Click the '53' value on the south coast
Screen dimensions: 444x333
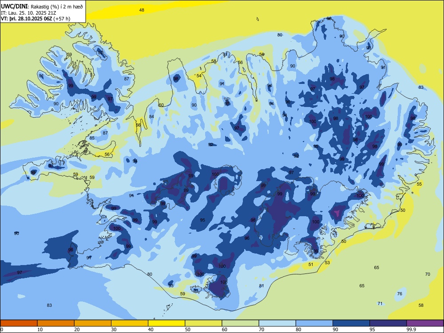(x=327, y=262)
